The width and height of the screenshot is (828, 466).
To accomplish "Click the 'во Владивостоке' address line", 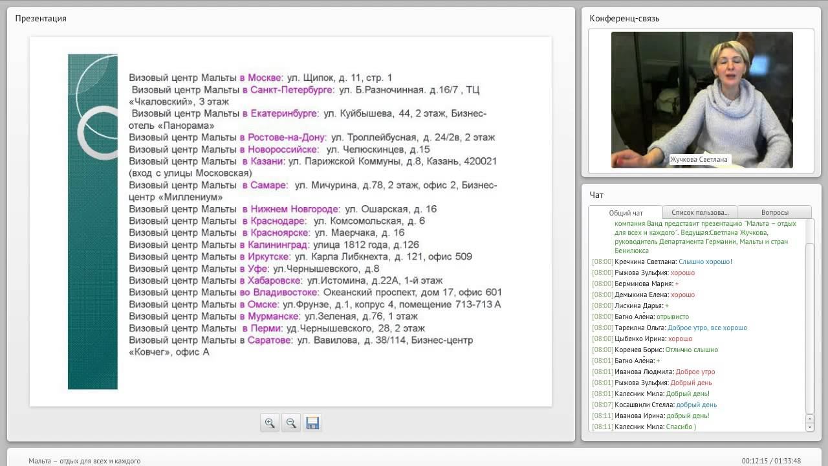I will tap(315, 293).
